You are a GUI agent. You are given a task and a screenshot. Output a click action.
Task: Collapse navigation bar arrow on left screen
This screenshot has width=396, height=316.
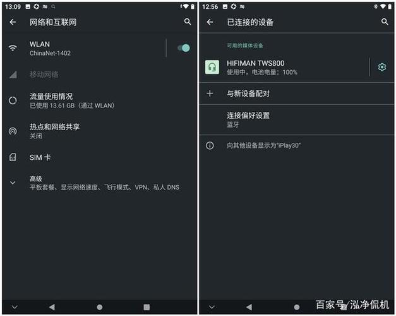15,307
